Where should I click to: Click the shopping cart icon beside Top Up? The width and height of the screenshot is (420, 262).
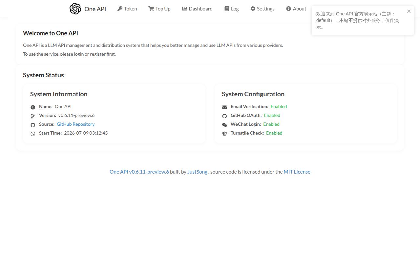coord(151,9)
